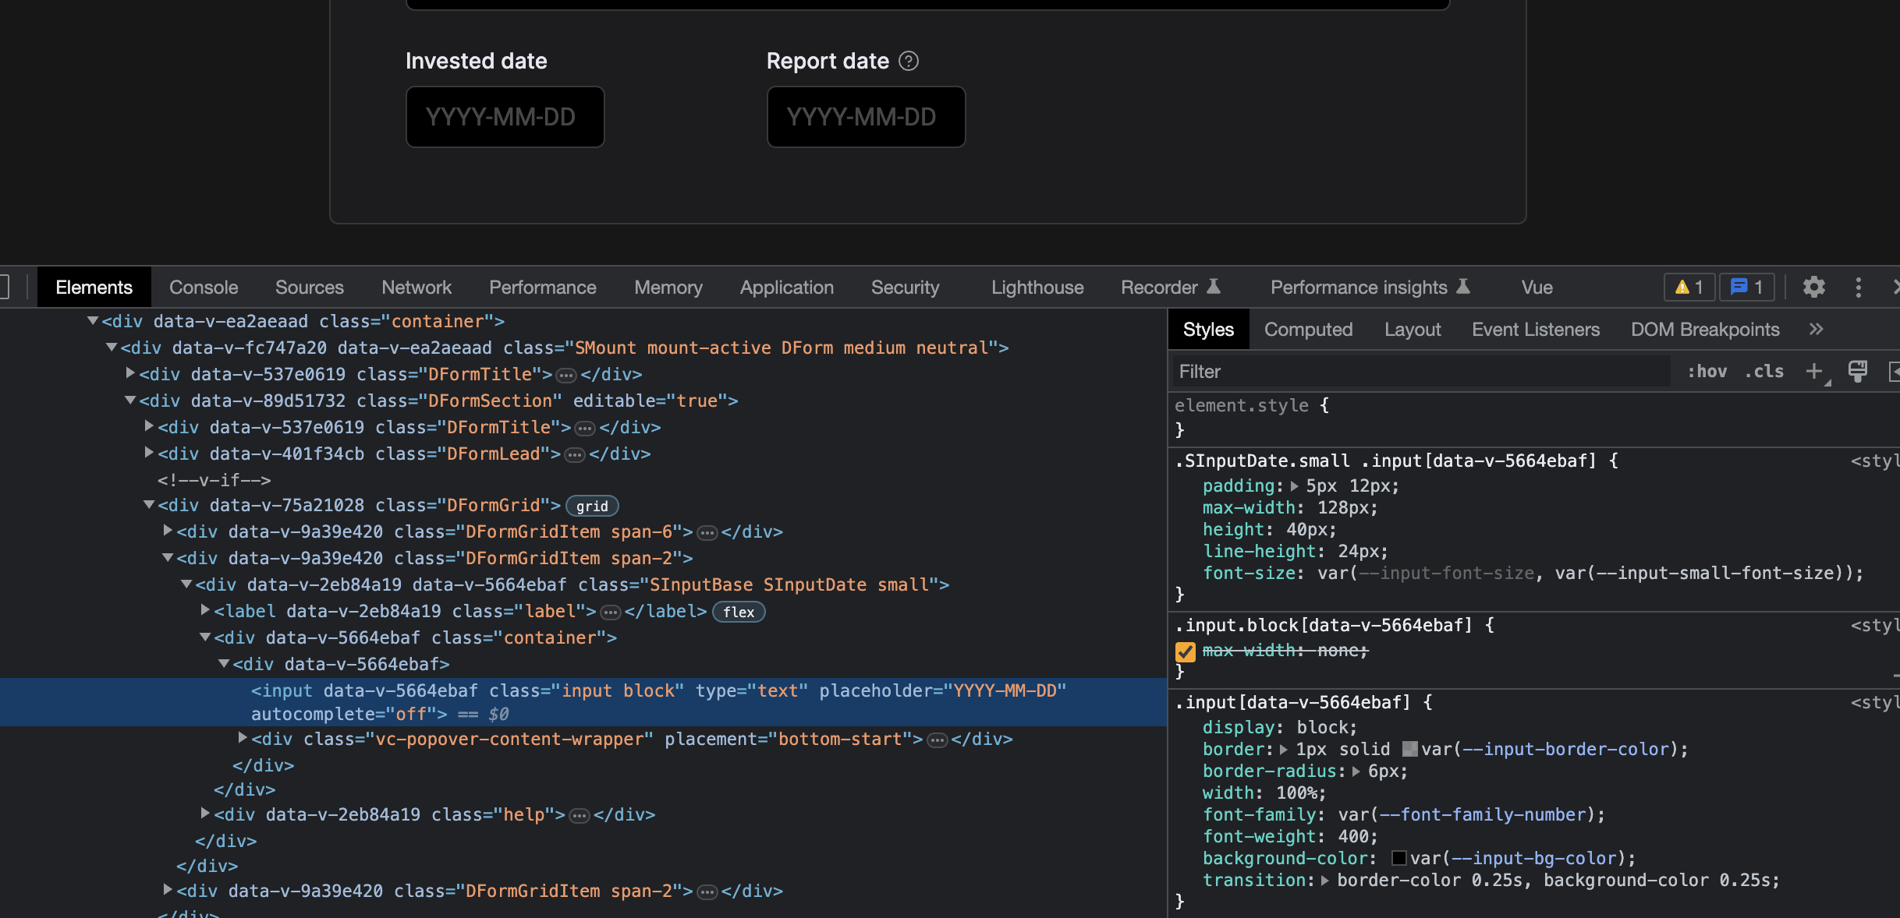The width and height of the screenshot is (1900, 918).
Task: Open background-color swatch picker
Action: (x=1399, y=859)
